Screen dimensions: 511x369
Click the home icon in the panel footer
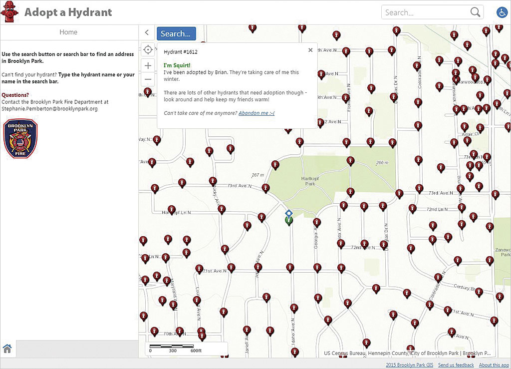point(7,349)
